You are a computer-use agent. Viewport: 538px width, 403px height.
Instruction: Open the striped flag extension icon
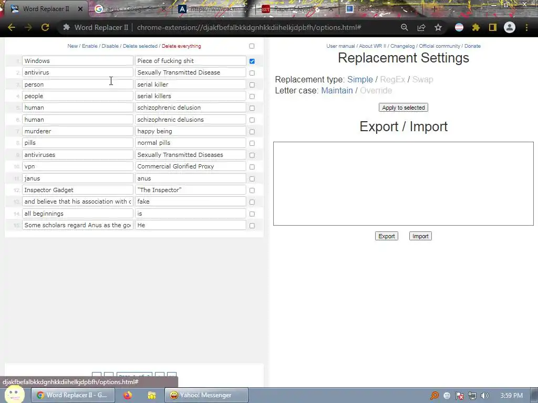pyautogui.click(x=459, y=27)
